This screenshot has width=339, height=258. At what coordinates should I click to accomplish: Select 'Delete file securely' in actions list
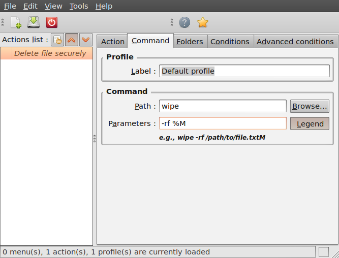coord(50,53)
